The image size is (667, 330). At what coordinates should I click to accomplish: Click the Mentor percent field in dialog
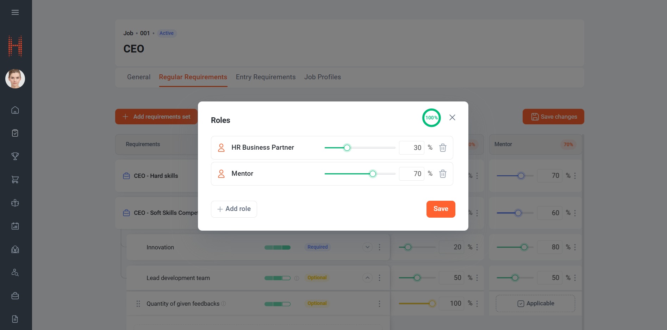pyautogui.click(x=412, y=174)
